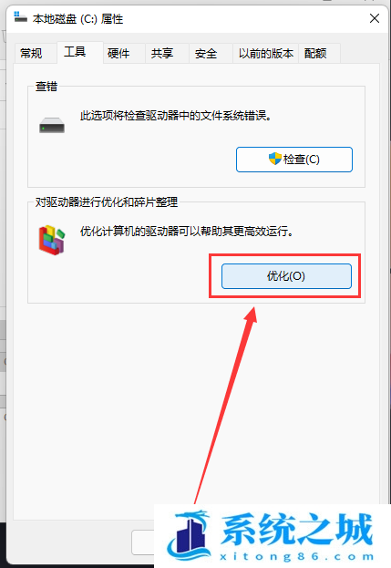Click the 检查(C) button
The image size is (391, 568).
tap(294, 160)
